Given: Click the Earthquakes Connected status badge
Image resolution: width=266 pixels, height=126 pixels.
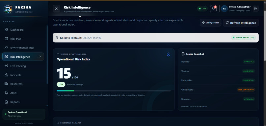Looking at the screenshot, I should point(249,80).
